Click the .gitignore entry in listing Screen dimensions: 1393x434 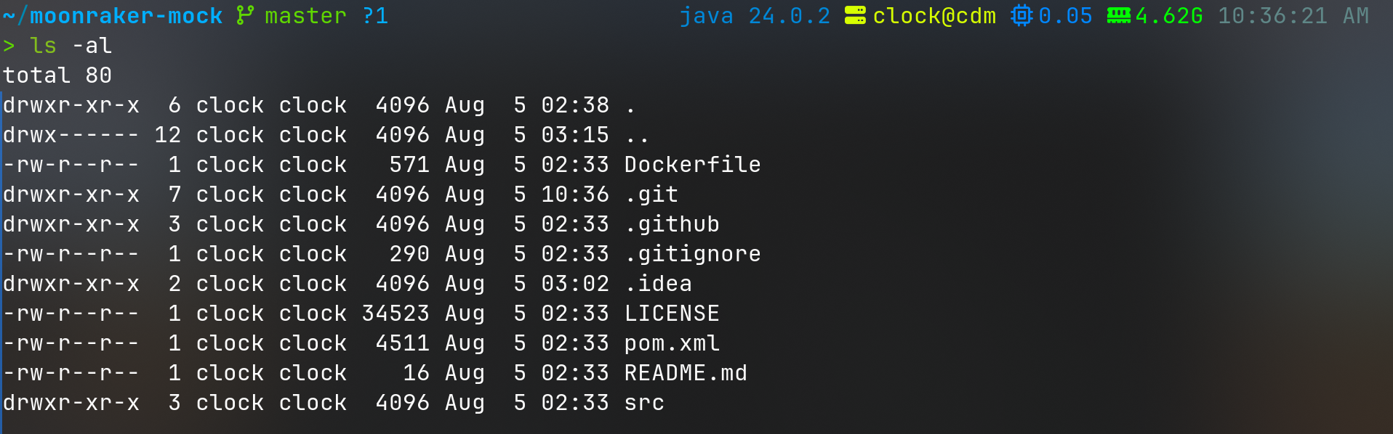(x=692, y=254)
